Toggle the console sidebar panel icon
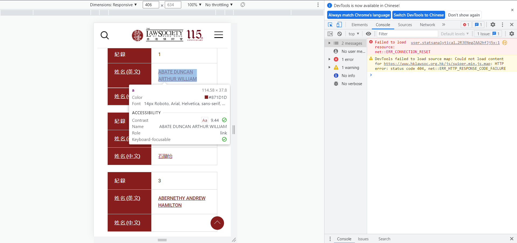 click(330, 34)
